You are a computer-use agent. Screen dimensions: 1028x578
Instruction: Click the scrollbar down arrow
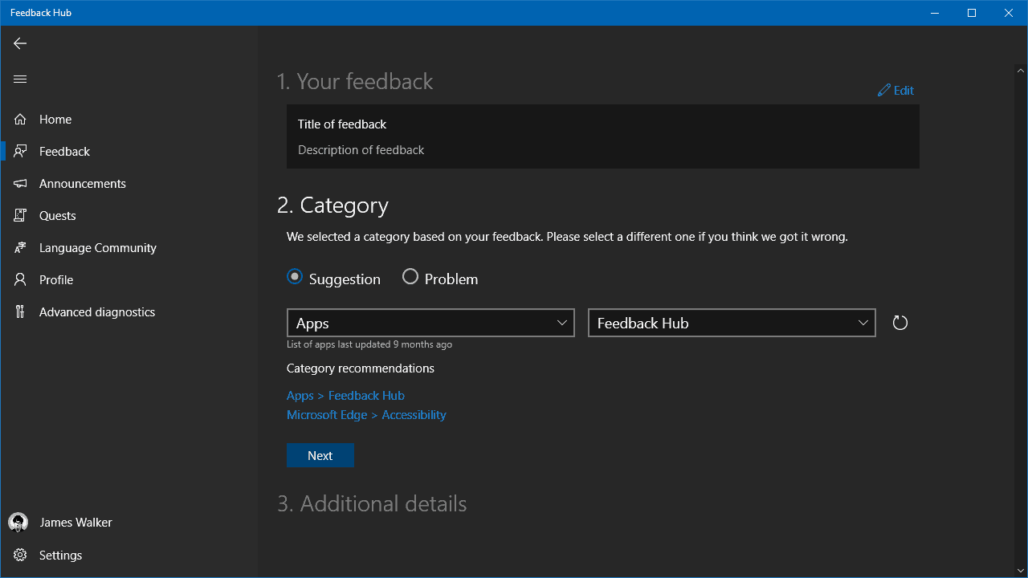click(x=1021, y=571)
